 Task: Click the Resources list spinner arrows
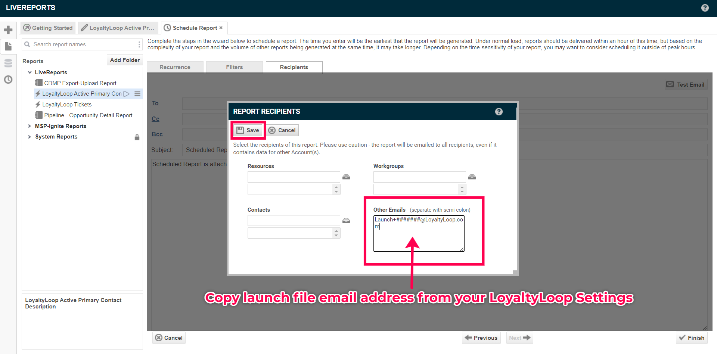[x=336, y=189]
